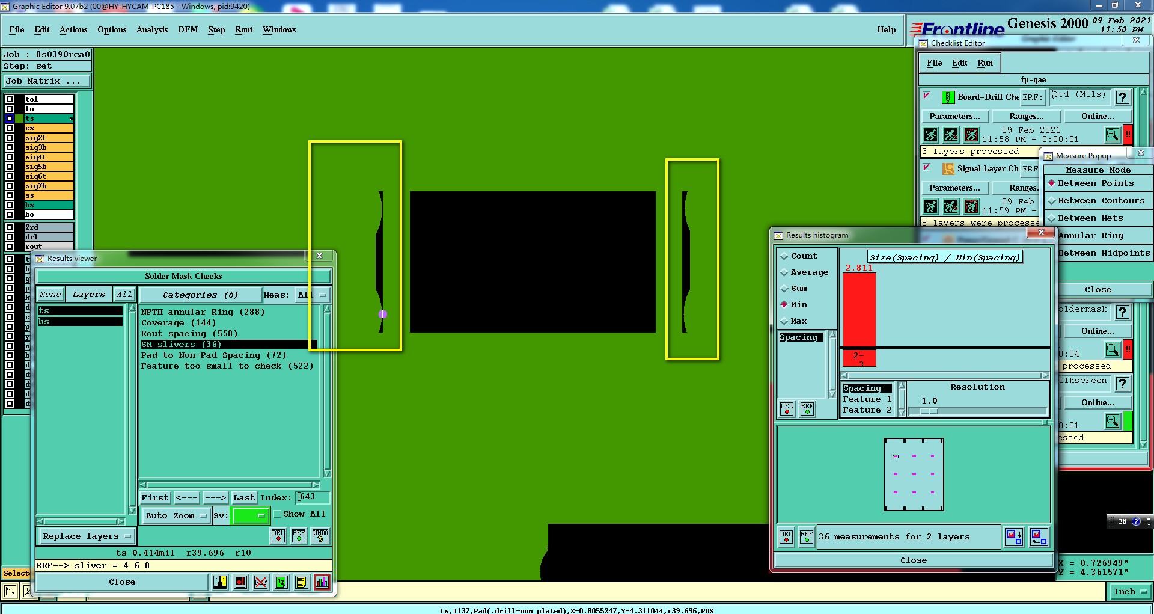Run Signal Layer check first runner icon
The width and height of the screenshot is (1154, 614).
(x=930, y=206)
